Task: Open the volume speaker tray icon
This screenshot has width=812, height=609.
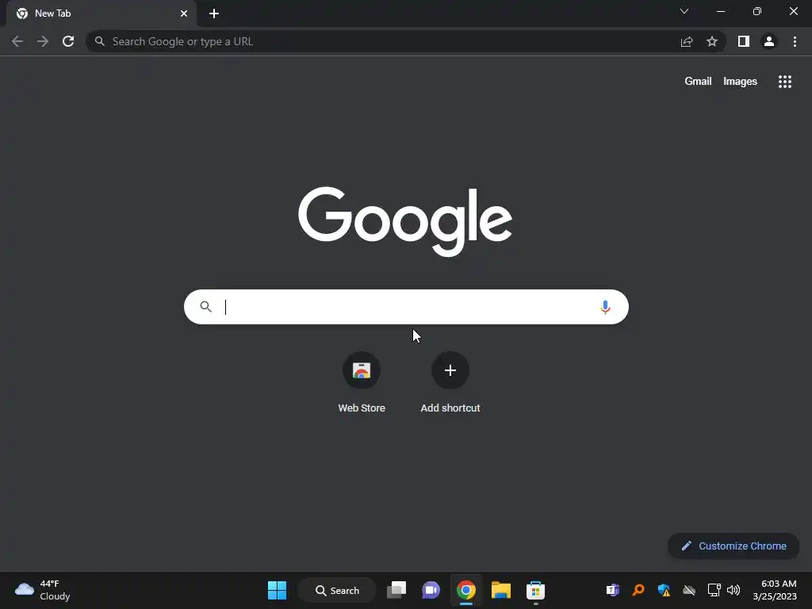Action: click(x=733, y=590)
